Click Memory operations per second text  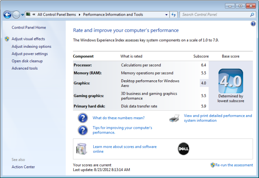click(147, 73)
